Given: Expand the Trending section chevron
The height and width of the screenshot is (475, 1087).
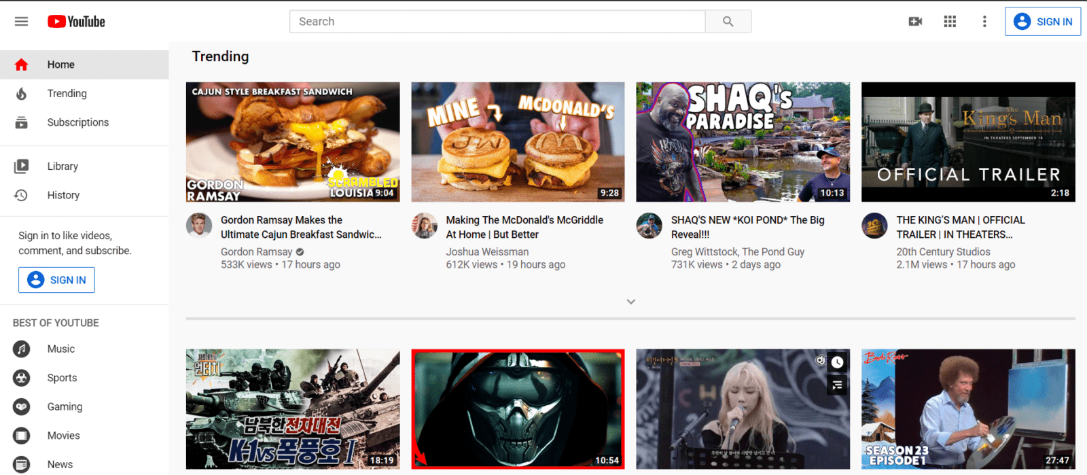Looking at the screenshot, I should 630,302.
